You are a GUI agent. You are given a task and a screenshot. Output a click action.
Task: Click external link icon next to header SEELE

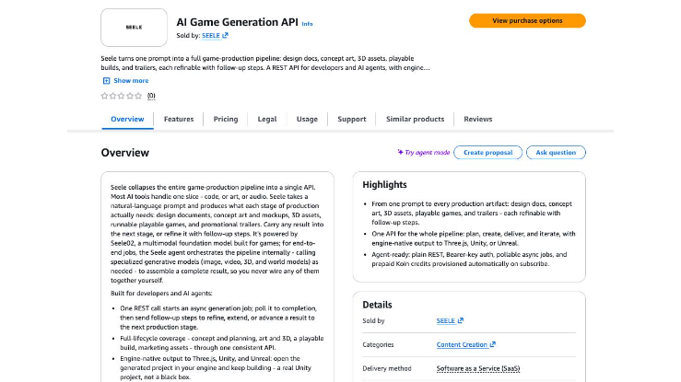(x=225, y=36)
